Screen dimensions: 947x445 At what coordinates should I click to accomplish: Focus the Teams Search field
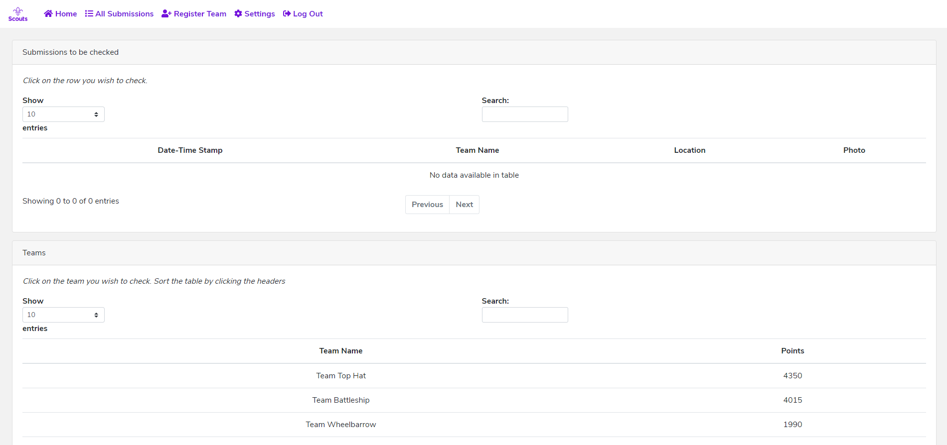coord(525,315)
